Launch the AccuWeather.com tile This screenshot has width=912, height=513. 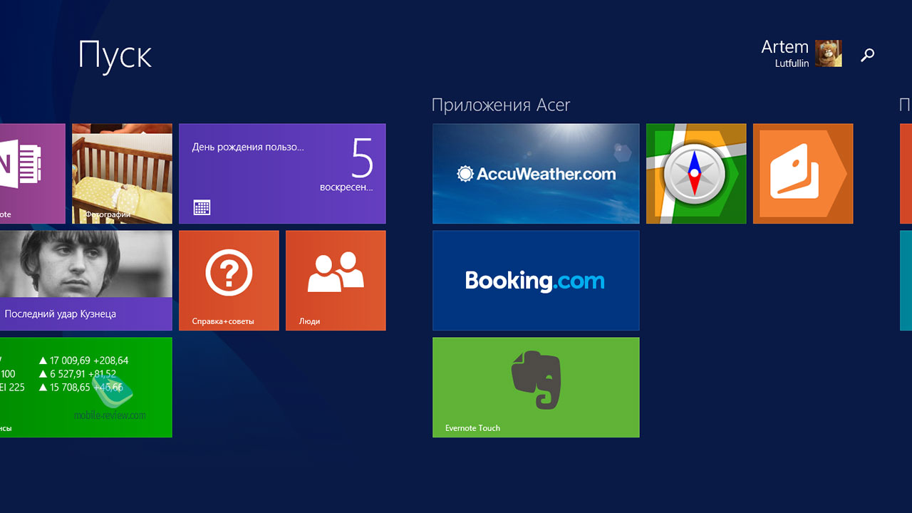[x=536, y=174]
